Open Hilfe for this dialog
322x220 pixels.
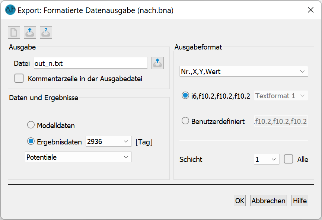[300, 201]
